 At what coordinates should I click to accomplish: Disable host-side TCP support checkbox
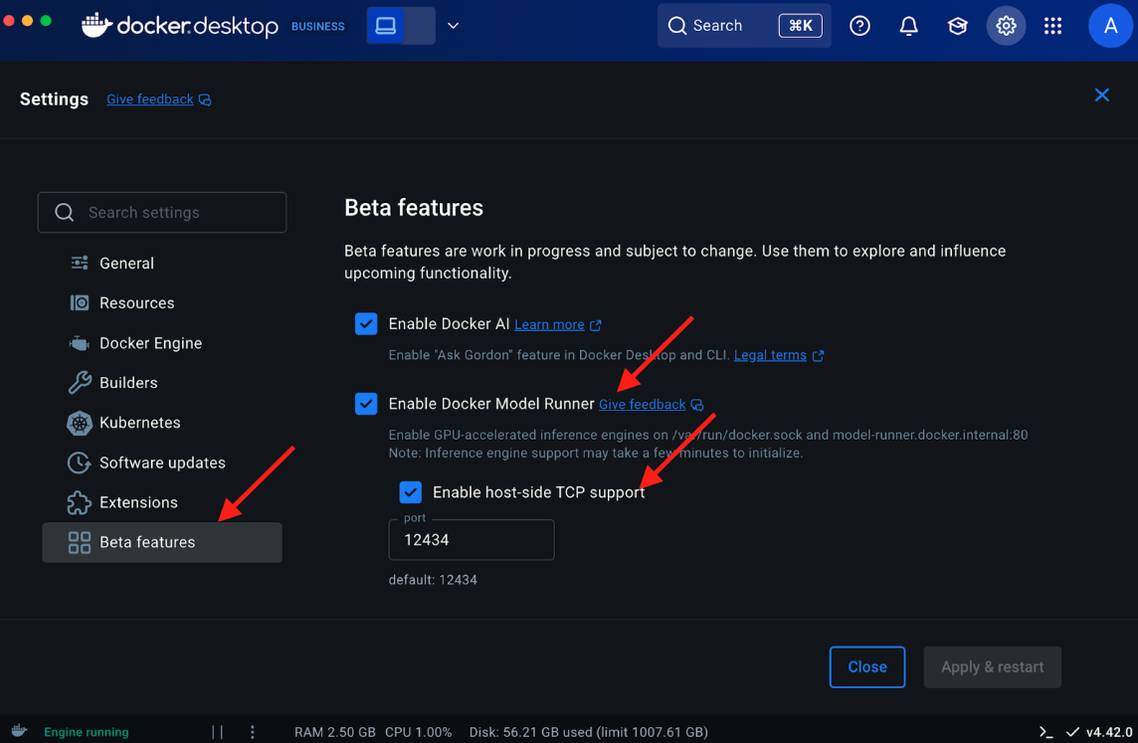(410, 492)
